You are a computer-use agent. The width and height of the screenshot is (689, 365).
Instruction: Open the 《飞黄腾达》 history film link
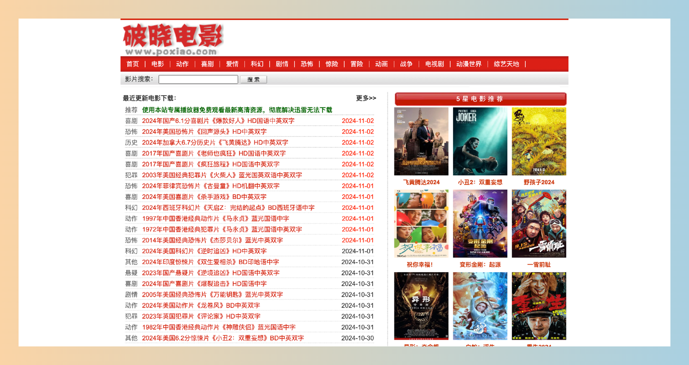pyautogui.click(x=214, y=142)
